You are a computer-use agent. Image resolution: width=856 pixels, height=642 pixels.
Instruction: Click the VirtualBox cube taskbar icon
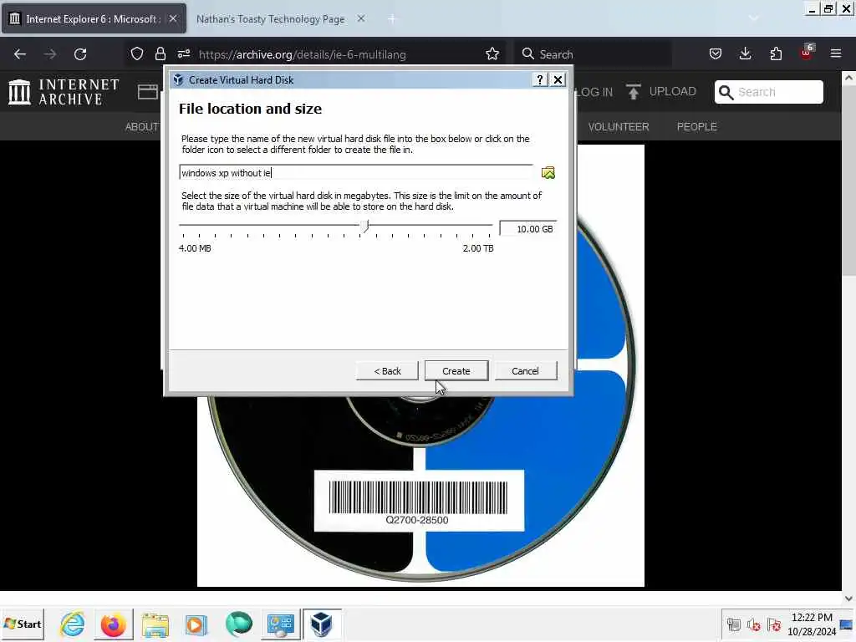click(x=322, y=624)
